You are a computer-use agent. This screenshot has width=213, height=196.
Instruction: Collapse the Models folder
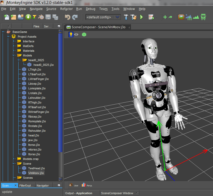(x=14, y=55)
